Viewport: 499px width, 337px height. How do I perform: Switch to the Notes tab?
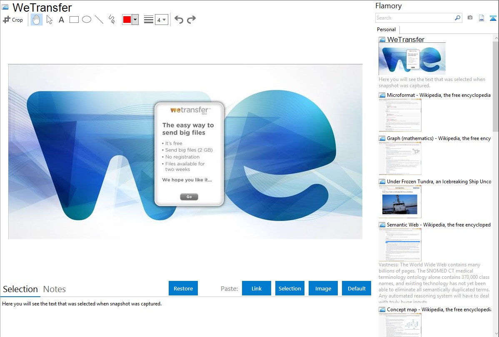point(55,289)
